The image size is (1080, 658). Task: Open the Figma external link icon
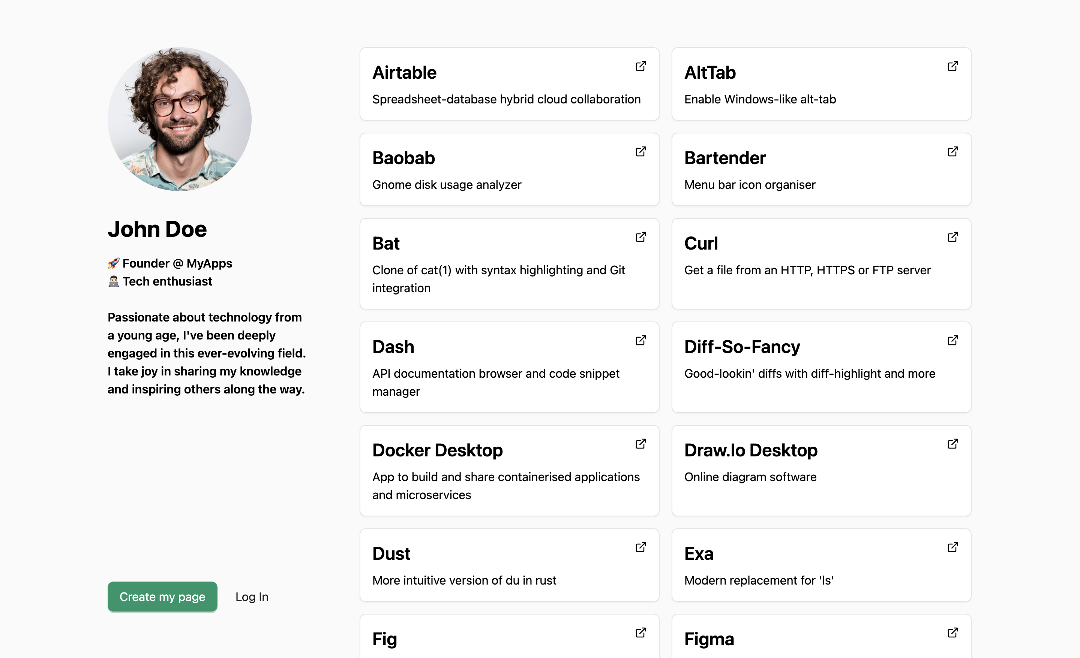pos(952,633)
